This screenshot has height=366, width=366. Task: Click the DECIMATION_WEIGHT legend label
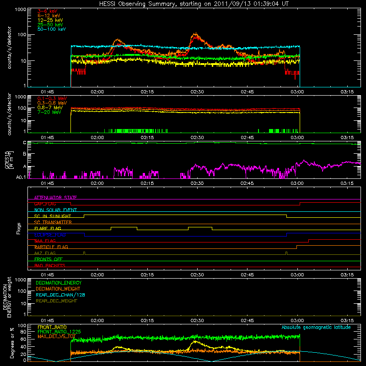58,289
